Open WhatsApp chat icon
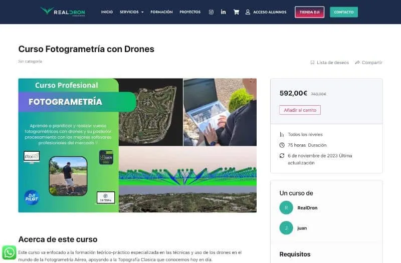 click(x=9, y=252)
